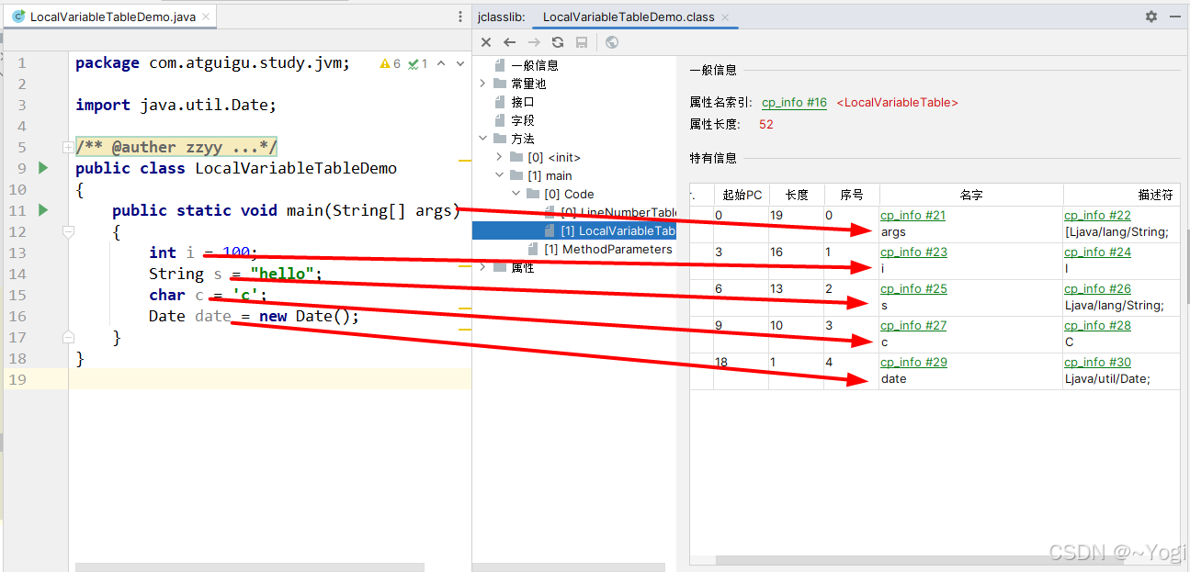Click the globe browser icon in jclasslib toolbar
The image size is (1190, 572).
(612, 42)
